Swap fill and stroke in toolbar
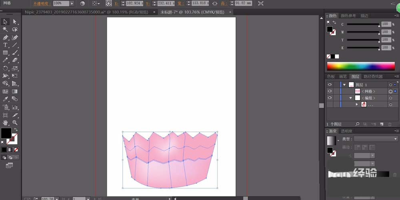The height and width of the screenshot is (200, 400). click(x=16, y=130)
